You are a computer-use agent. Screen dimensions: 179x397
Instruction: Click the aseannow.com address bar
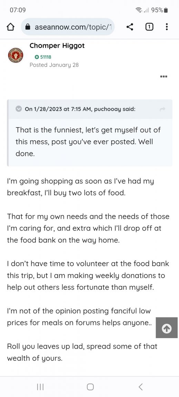click(x=68, y=27)
